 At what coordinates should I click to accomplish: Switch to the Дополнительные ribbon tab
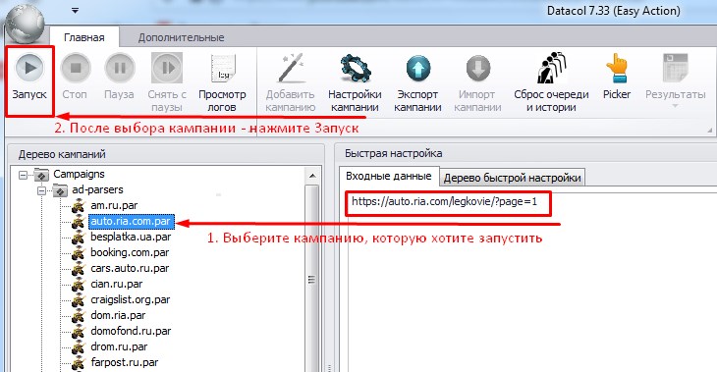click(181, 37)
